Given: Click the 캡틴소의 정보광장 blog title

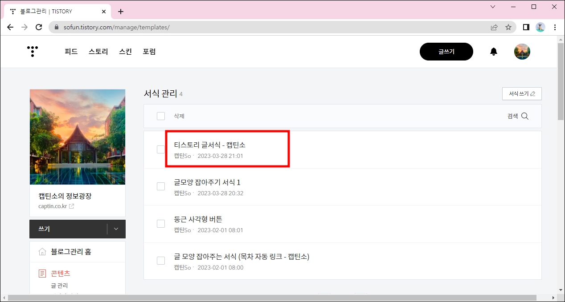Looking at the screenshot, I should click(x=65, y=196).
